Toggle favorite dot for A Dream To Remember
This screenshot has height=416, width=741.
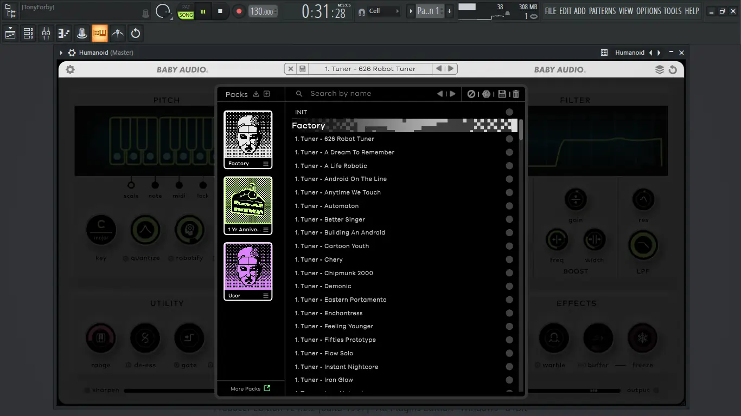pyautogui.click(x=509, y=152)
